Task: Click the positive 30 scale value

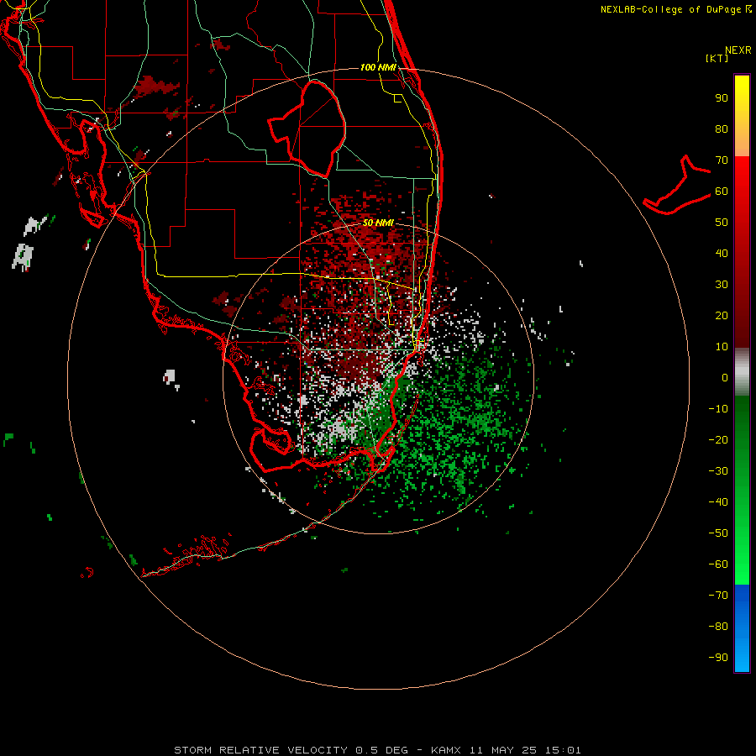Action: click(722, 285)
